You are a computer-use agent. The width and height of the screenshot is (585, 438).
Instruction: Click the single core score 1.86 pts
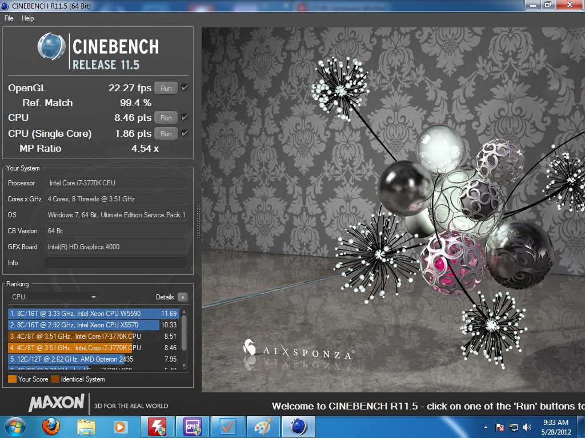click(x=133, y=133)
